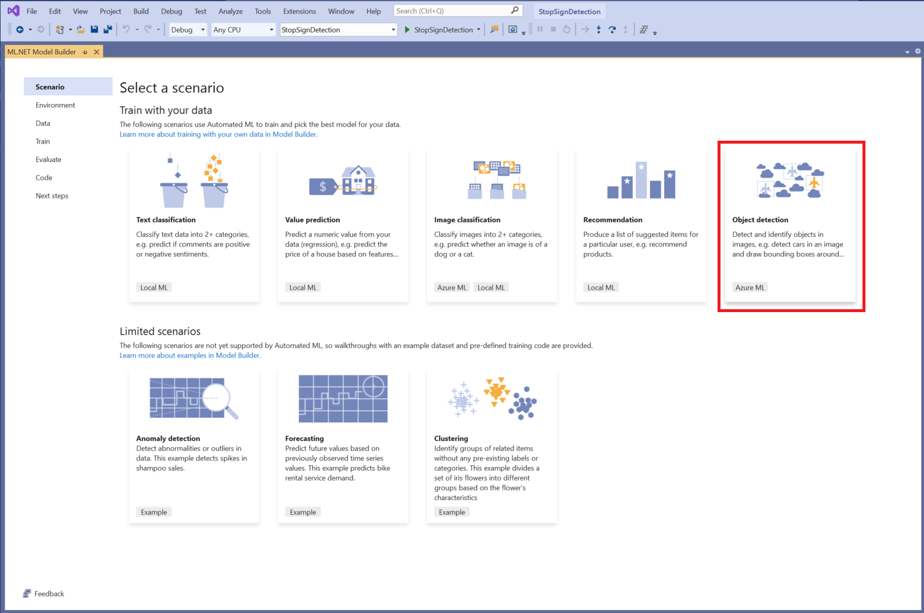Select the Clustering example scenario
Screen dimensions: 924x613
point(492,446)
